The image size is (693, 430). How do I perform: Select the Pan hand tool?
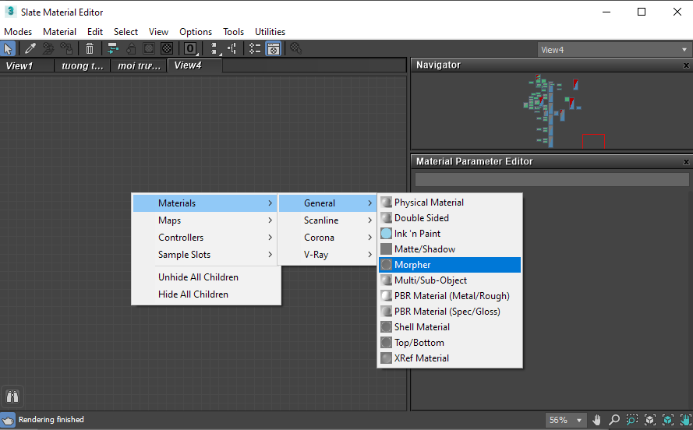point(596,420)
